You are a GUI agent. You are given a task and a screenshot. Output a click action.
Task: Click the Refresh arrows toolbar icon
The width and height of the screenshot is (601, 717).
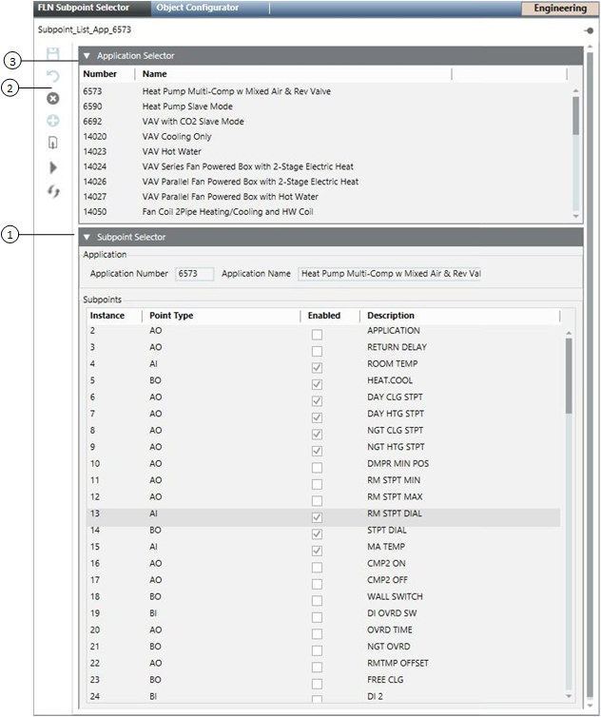pyautogui.click(x=53, y=190)
